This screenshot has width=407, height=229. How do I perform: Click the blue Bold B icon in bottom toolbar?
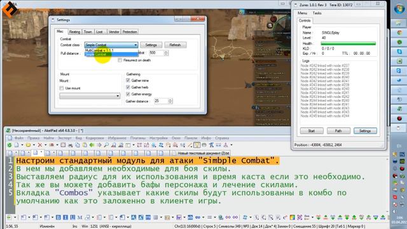click(58, 218)
